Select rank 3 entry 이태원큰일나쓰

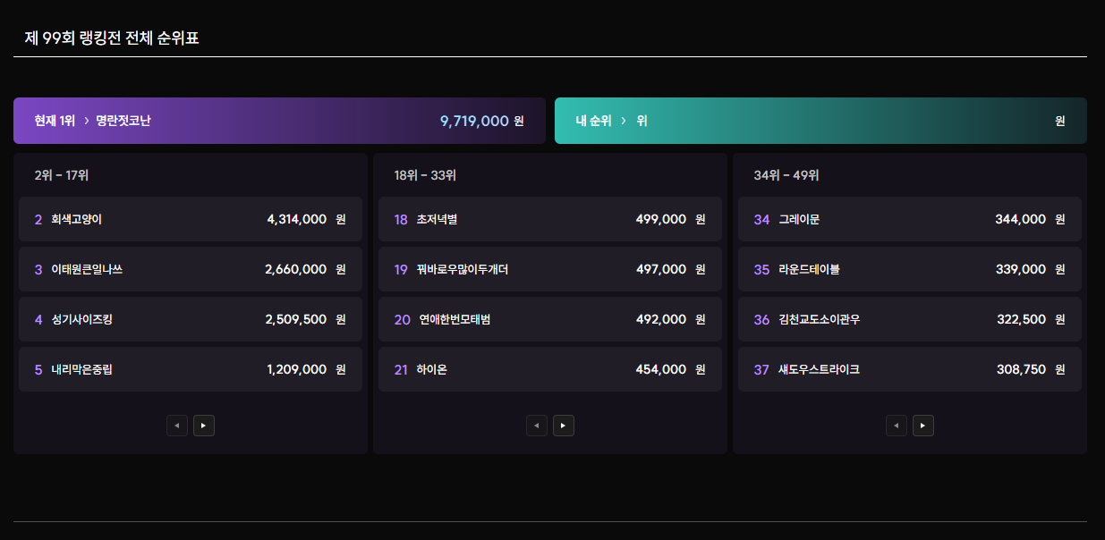point(190,269)
